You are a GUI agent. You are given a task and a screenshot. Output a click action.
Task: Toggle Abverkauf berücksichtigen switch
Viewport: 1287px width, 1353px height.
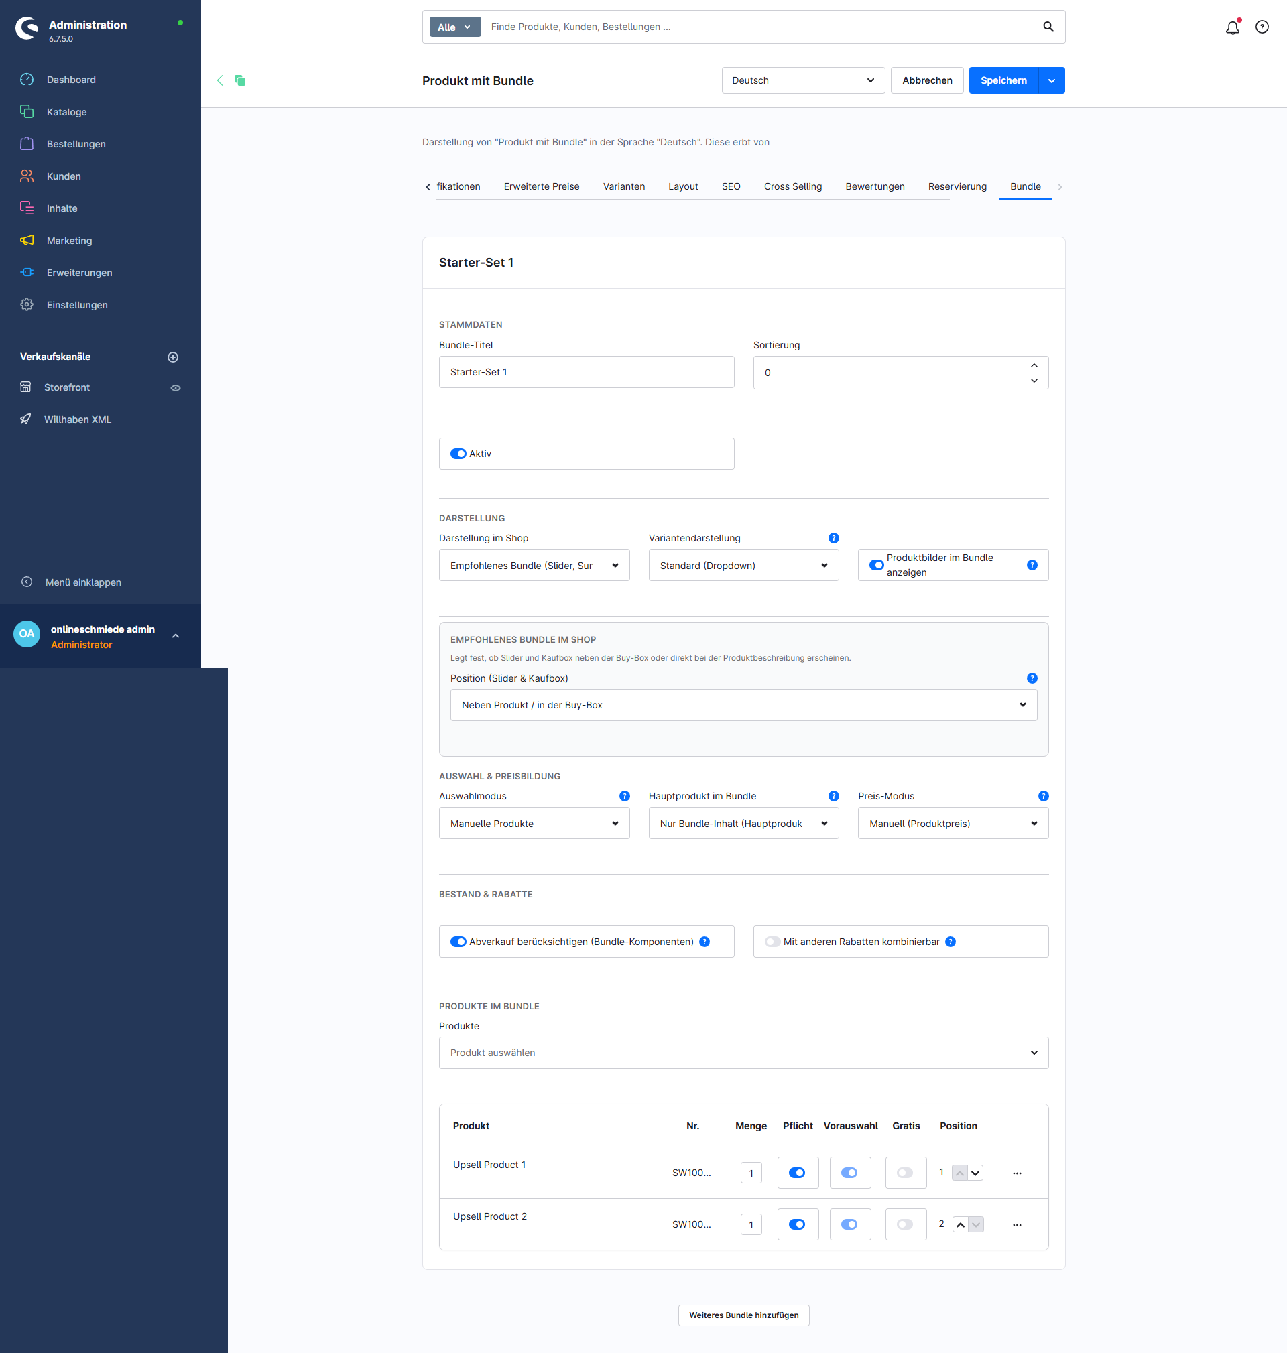click(458, 942)
